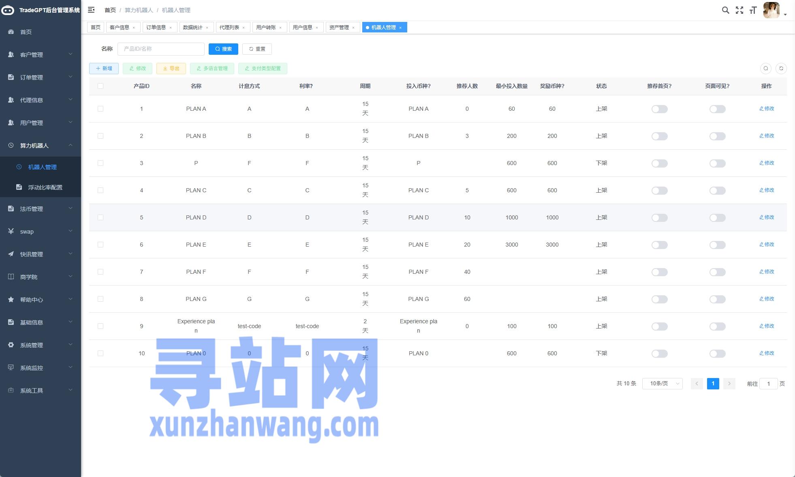Tick the checkbox for product ID 10
The width and height of the screenshot is (795, 477).
[x=100, y=353]
